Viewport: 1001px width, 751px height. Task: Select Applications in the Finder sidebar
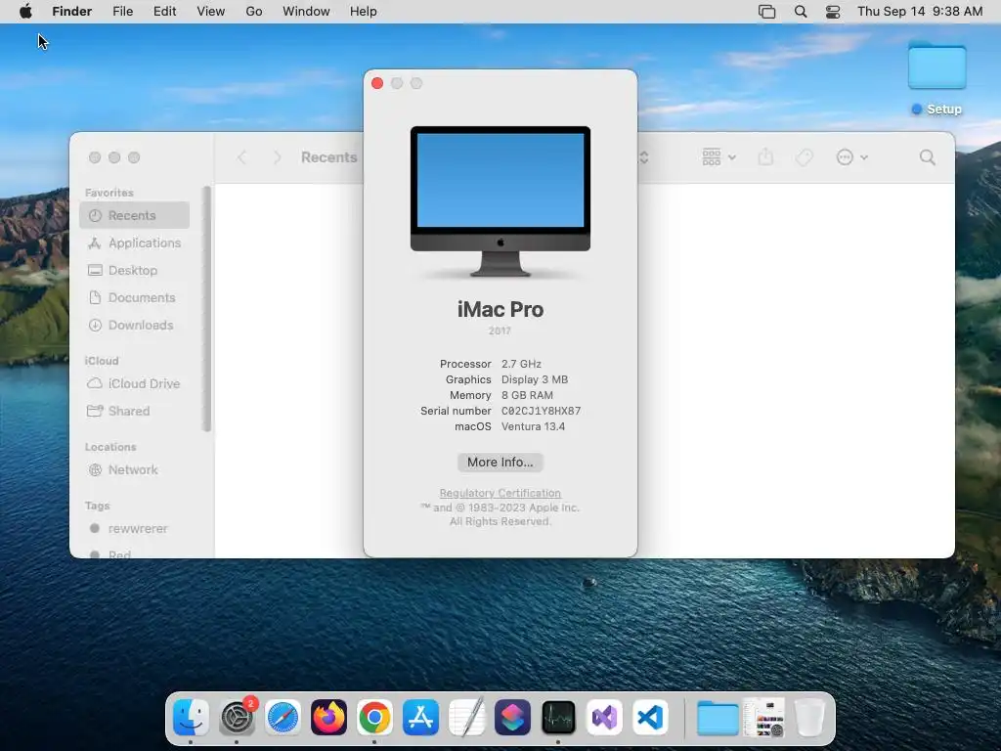[134, 243]
